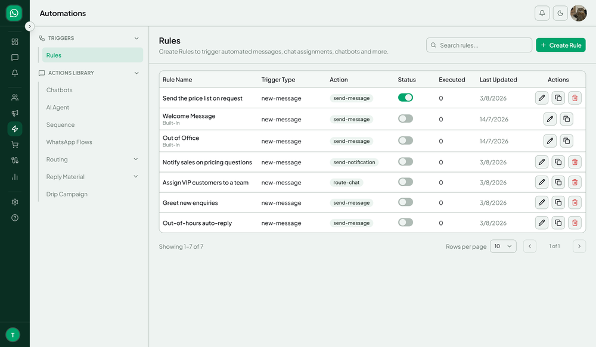Viewport: 596px width, 347px height.
Task: Enable the Welcome Message rule toggle
Action: (405, 119)
